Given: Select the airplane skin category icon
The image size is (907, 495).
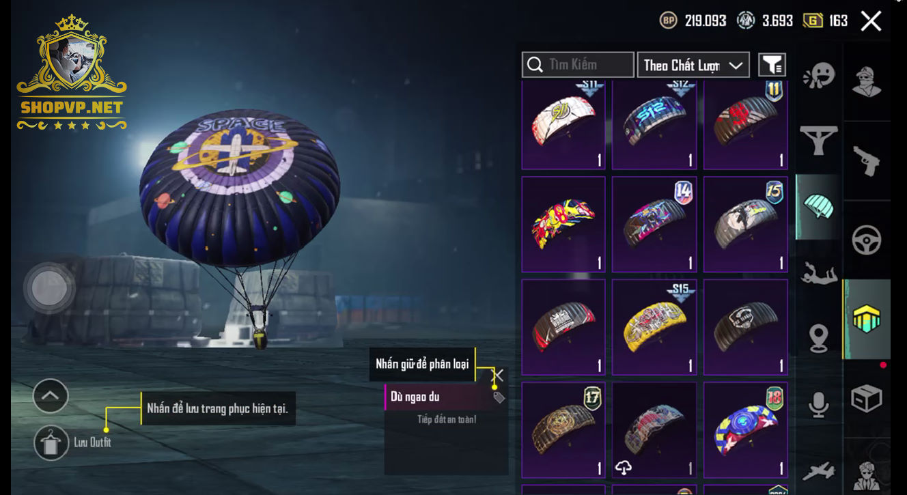Looking at the screenshot, I should click(x=819, y=470).
